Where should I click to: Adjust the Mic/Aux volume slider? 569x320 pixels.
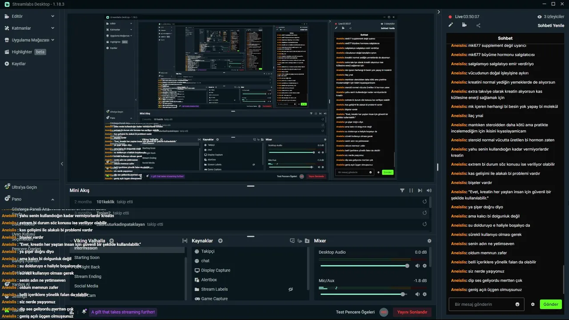click(364, 294)
